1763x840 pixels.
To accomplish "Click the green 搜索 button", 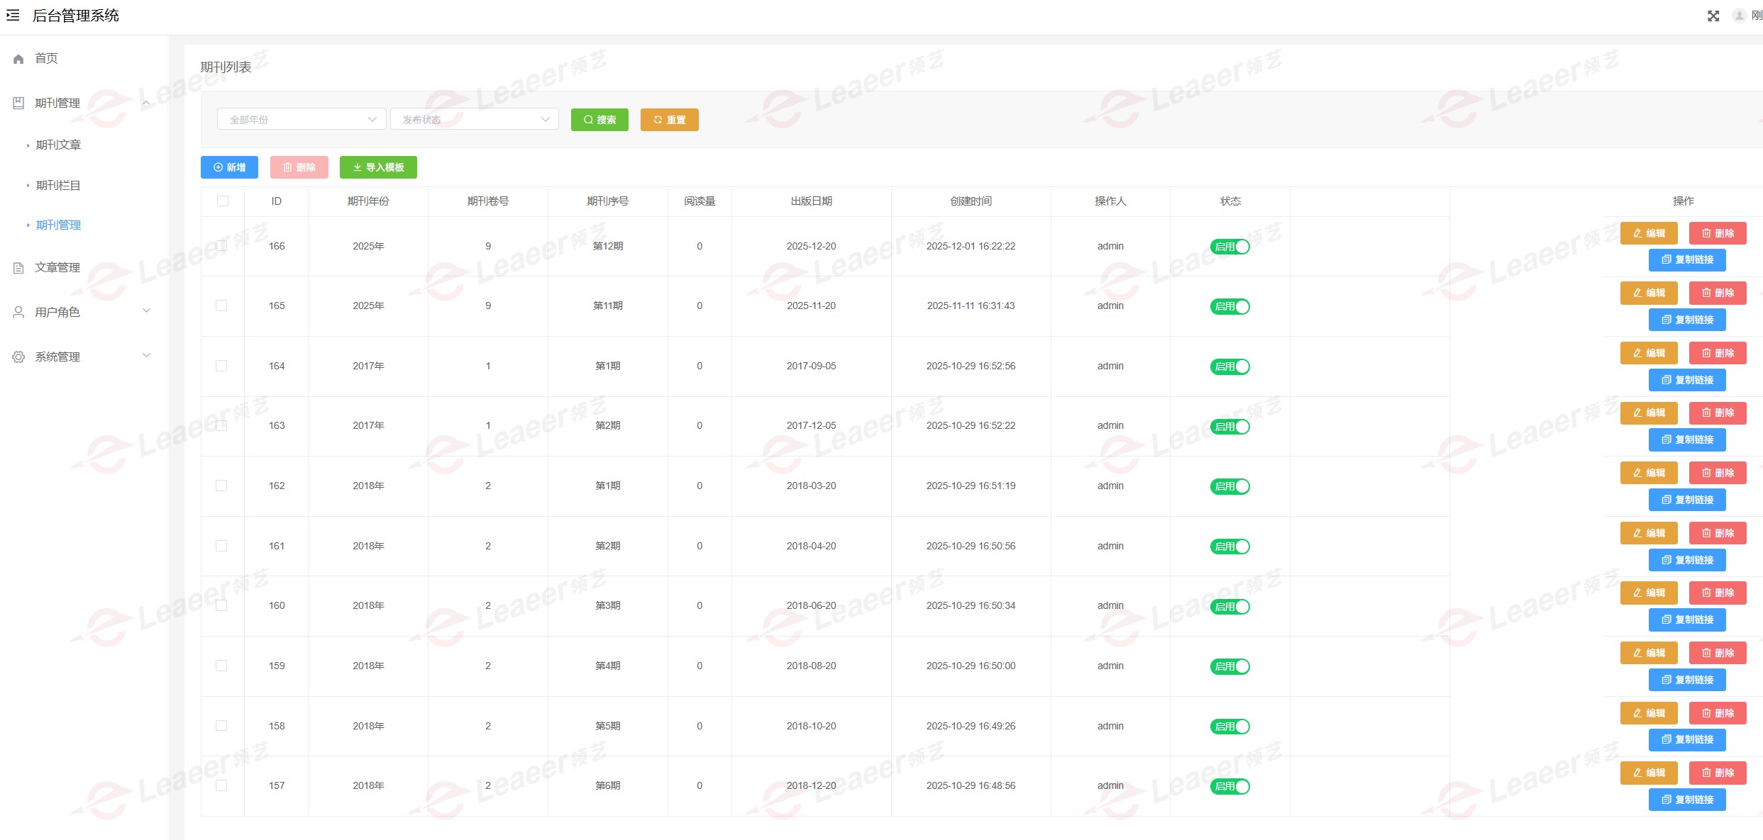I will tap(599, 120).
